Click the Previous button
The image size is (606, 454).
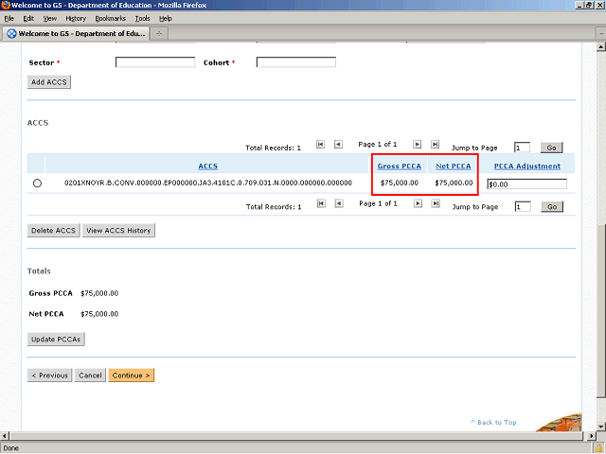[49, 375]
